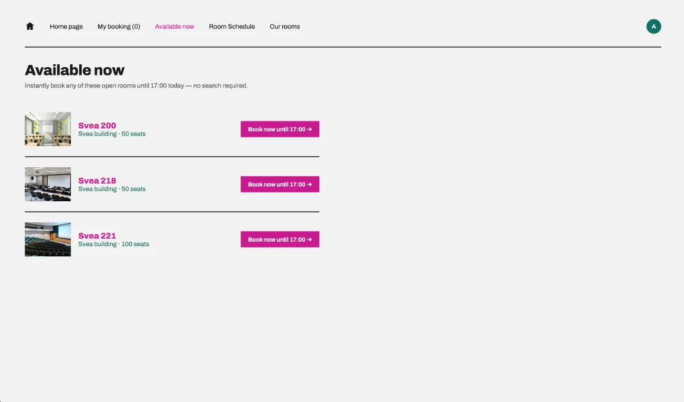Image resolution: width=684 pixels, height=402 pixels.
Task: Open the Svea 200 room title link
Action: [97, 126]
